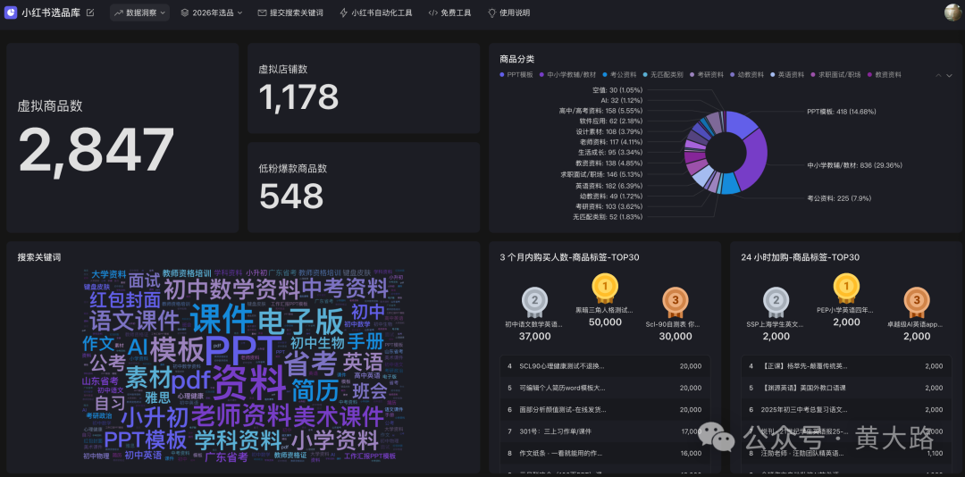This screenshot has height=477, width=965.
Task: Select row 8 汪勋老师 汪勋团队精英语
Action: (847, 453)
